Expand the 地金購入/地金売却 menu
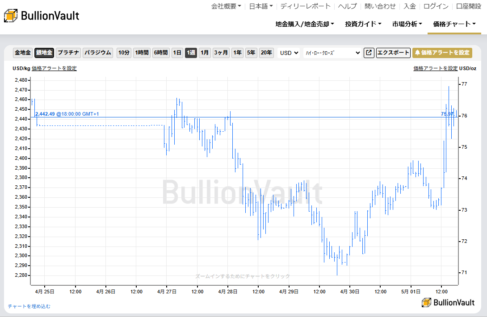This screenshot has height=317, width=487. point(305,24)
